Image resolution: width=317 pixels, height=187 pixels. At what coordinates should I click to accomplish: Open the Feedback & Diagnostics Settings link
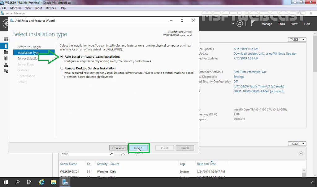click(x=239, y=77)
